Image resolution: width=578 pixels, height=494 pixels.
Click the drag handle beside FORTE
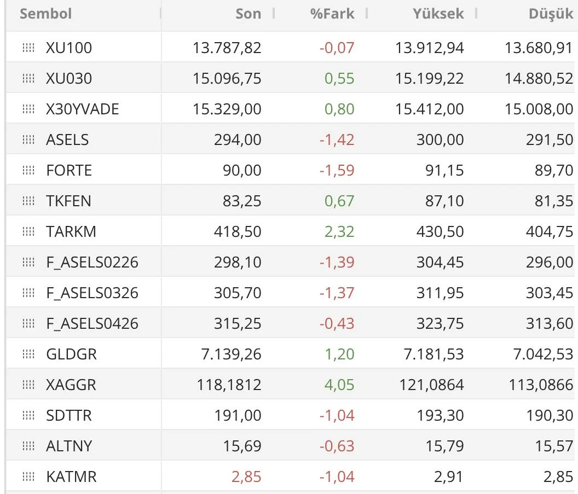(28, 171)
